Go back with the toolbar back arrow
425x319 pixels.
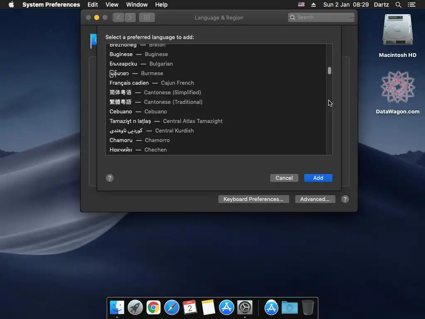point(118,17)
